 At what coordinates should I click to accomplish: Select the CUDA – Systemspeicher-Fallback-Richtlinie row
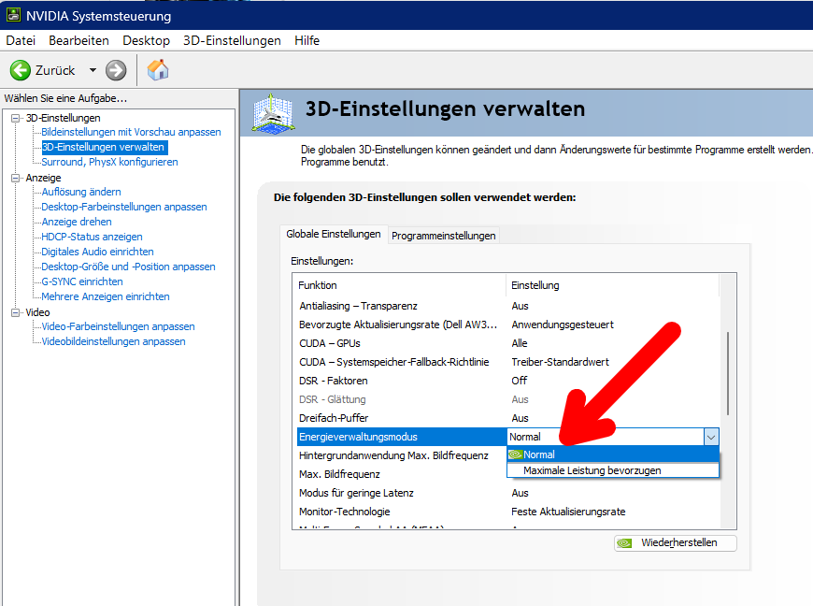coord(508,362)
